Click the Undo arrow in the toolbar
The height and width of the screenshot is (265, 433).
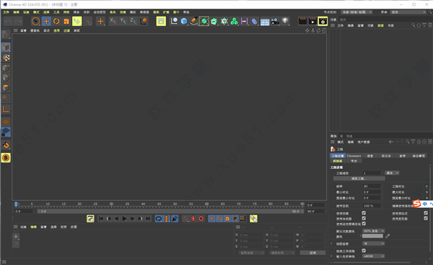8,21
